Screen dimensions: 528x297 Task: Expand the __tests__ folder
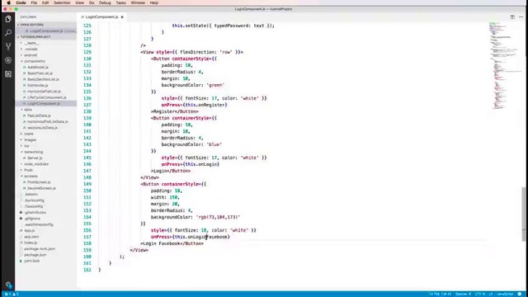click(31, 43)
